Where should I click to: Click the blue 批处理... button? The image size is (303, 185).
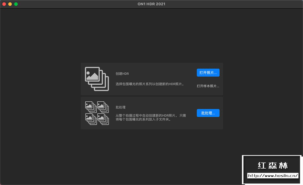208,113
